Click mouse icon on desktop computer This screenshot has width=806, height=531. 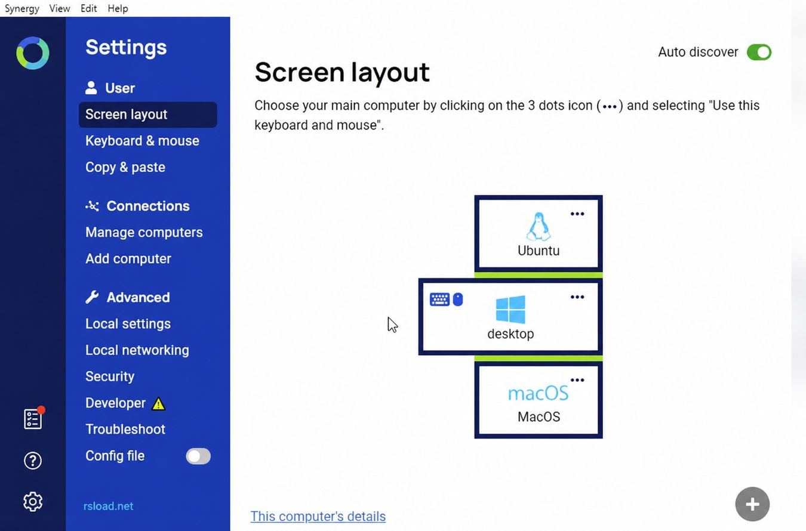pos(458,299)
